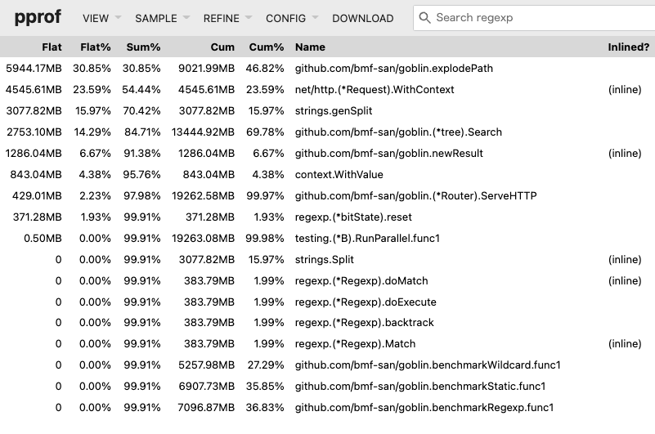
Task: Focus the Search regexp input field
Action: pyautogui.click(x=540, y=17)
